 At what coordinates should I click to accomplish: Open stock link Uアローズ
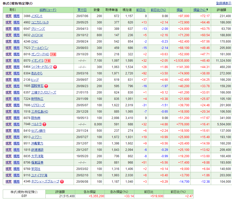[38, 105]
